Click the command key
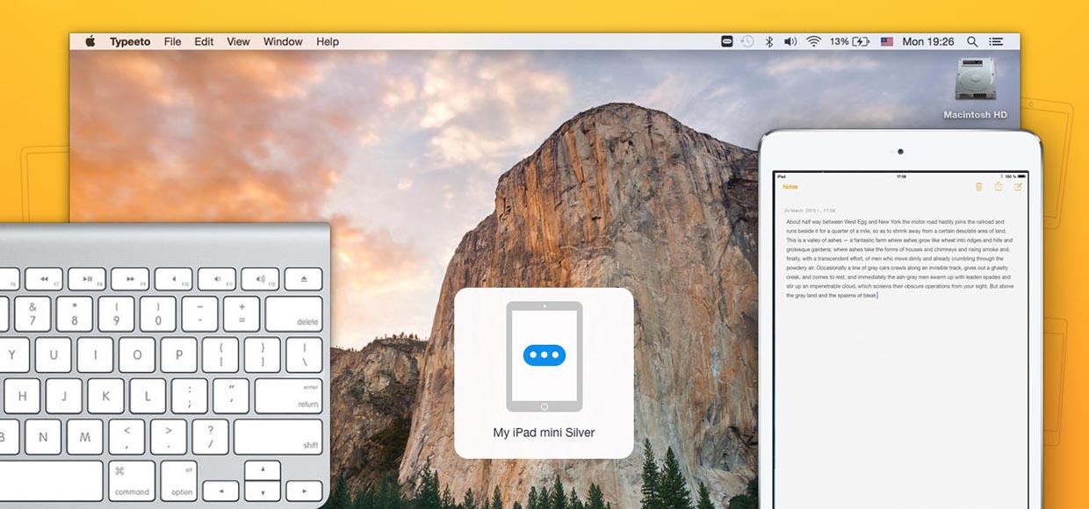Screen dimensions: 1089x509 click(132, 480)
